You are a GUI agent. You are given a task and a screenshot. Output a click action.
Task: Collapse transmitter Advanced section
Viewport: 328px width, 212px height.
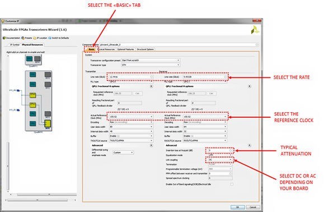[151, 145]
